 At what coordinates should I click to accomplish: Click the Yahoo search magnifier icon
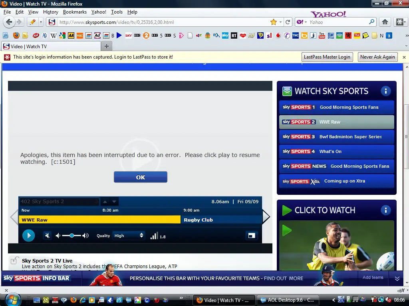pyautogui.click(x=372, y=22)
